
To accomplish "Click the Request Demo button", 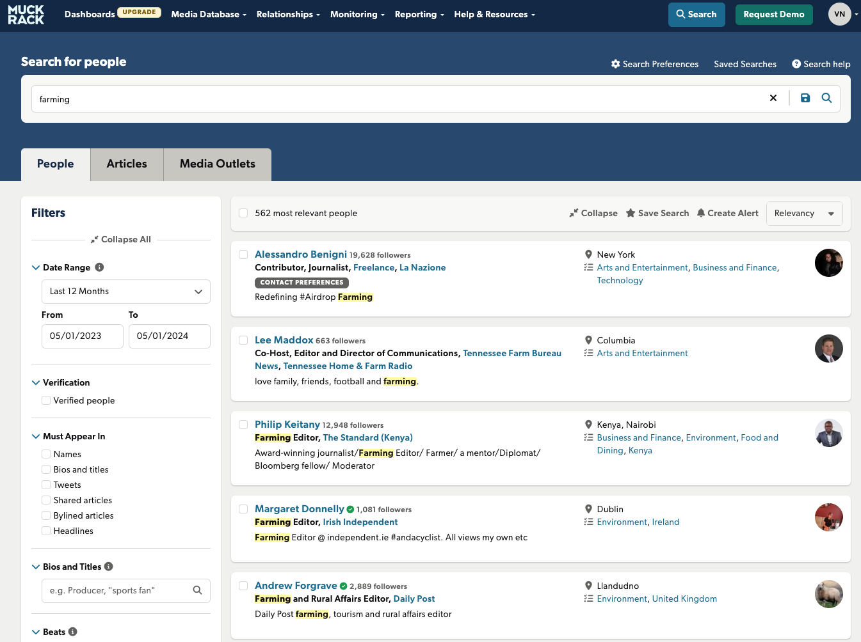I will point(773,15).
